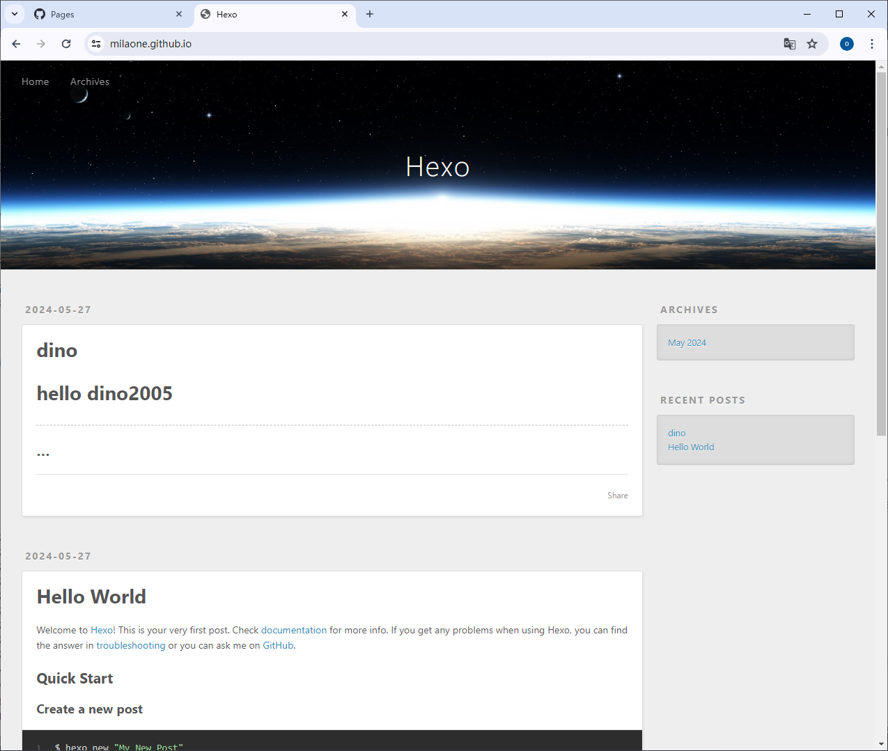
Task: Open Home in site navigation
Action: pyautogui.click(x=36, y=81)
